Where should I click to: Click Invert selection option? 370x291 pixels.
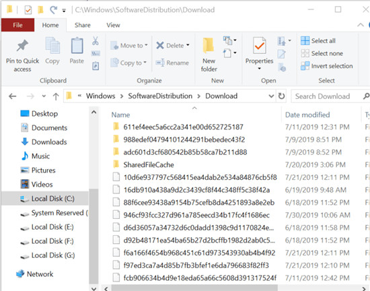coord(327,66)
